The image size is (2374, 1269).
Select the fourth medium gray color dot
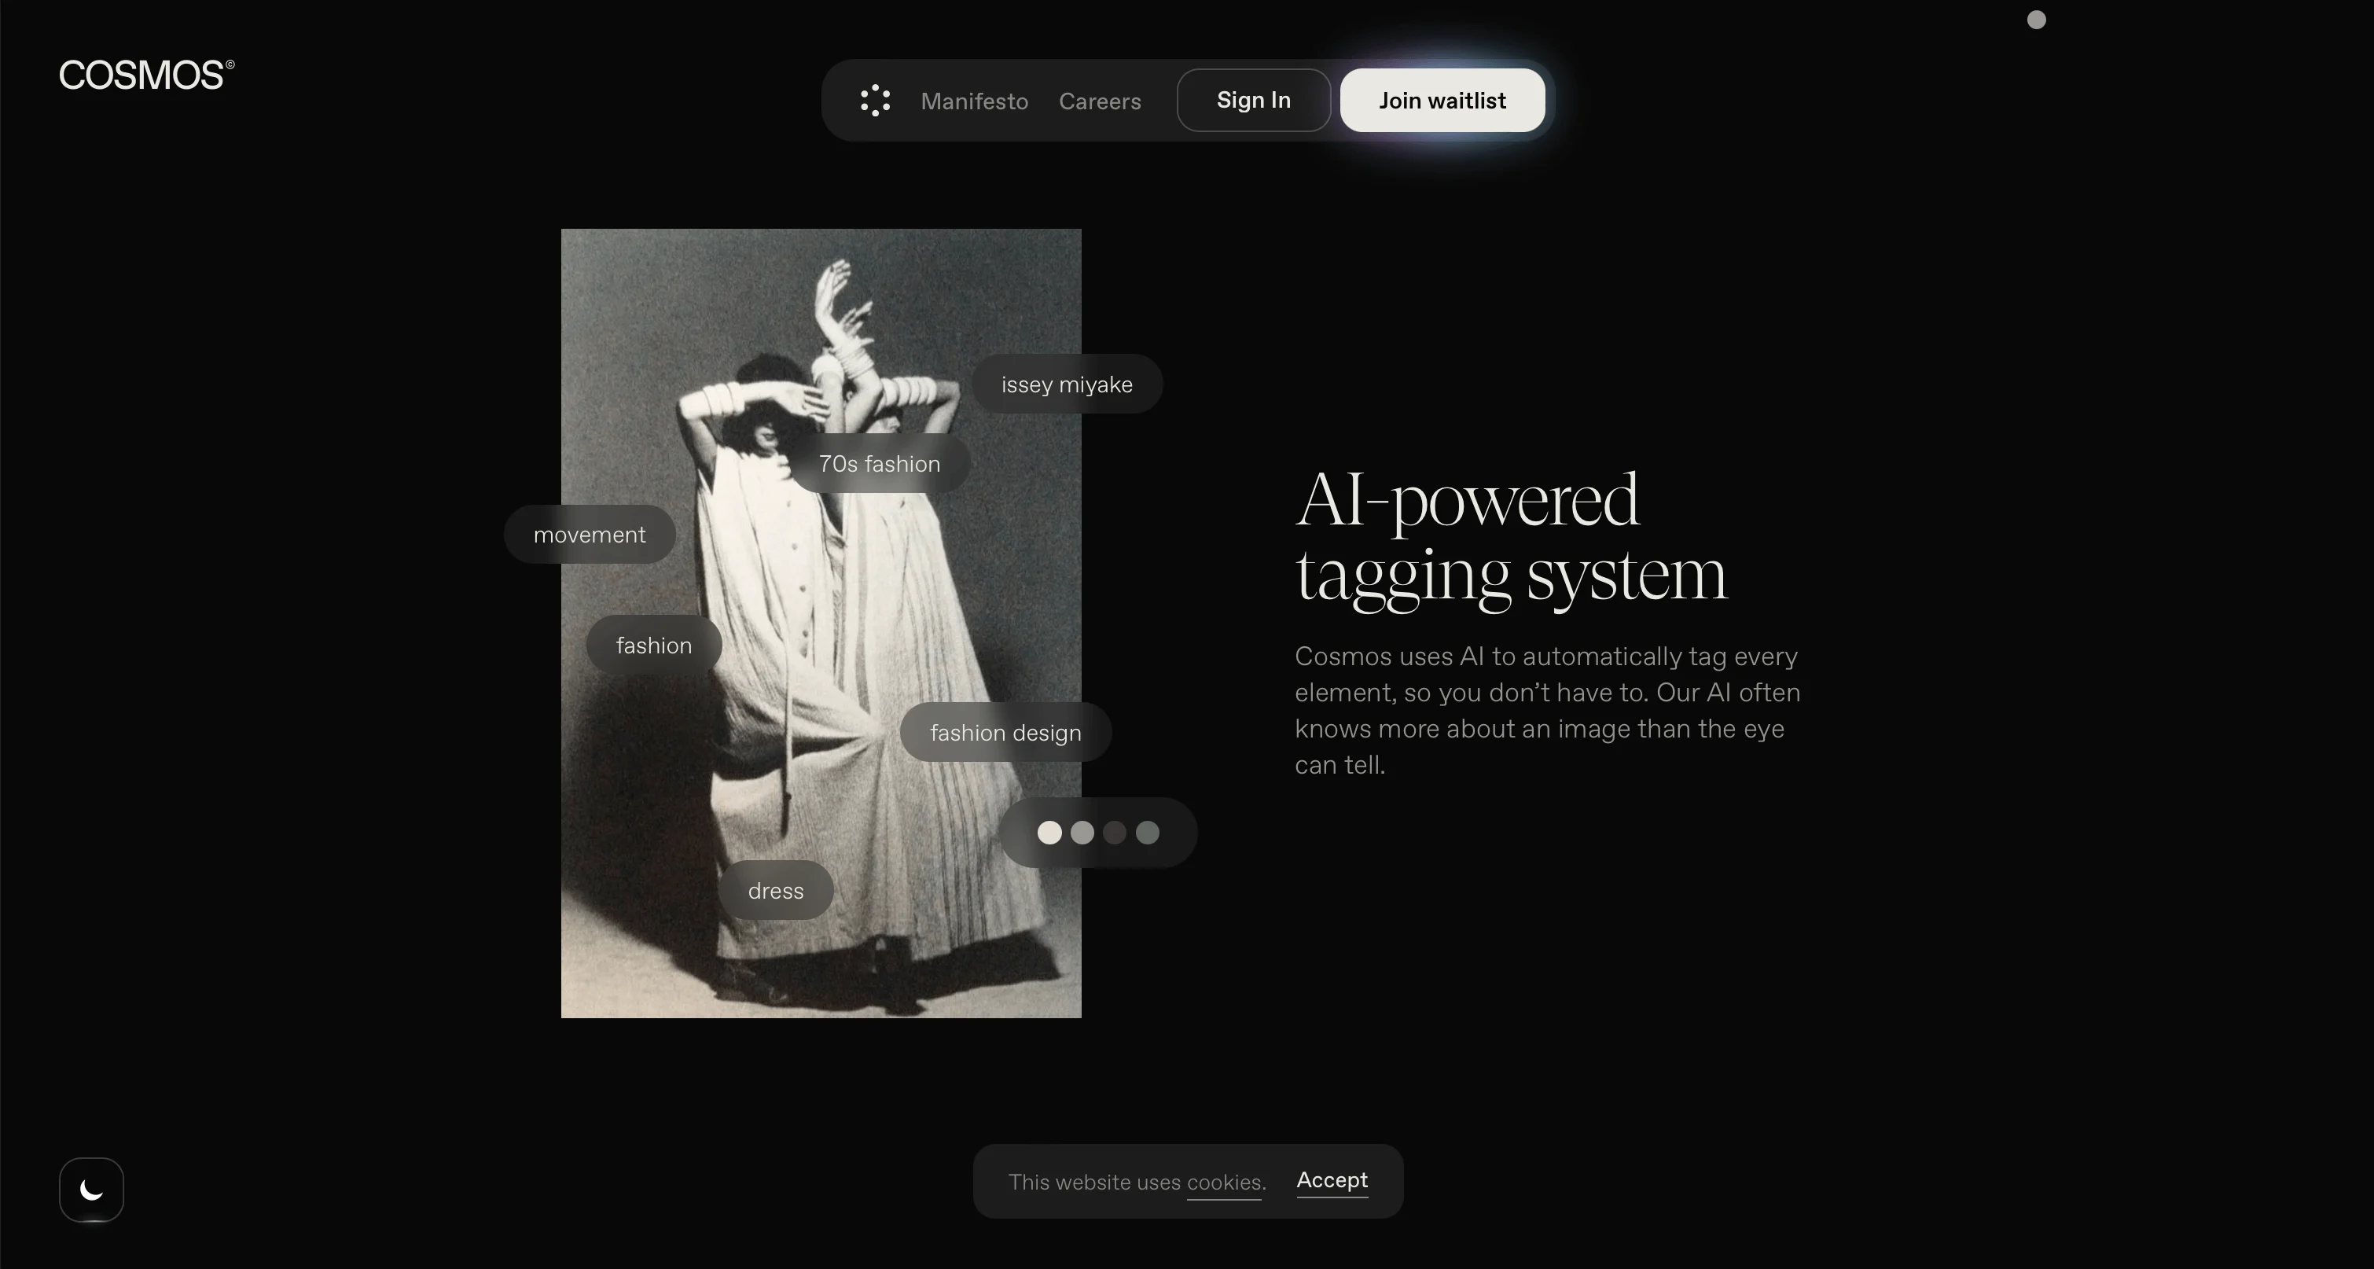click(1148, 832)
